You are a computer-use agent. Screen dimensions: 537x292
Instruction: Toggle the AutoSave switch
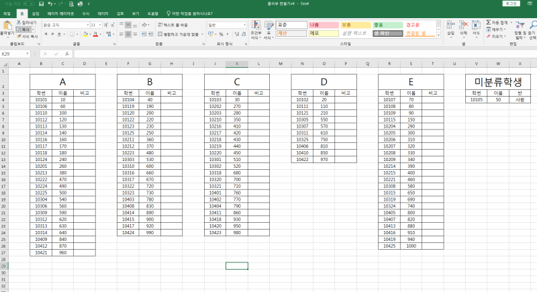[x=28, y=4]
